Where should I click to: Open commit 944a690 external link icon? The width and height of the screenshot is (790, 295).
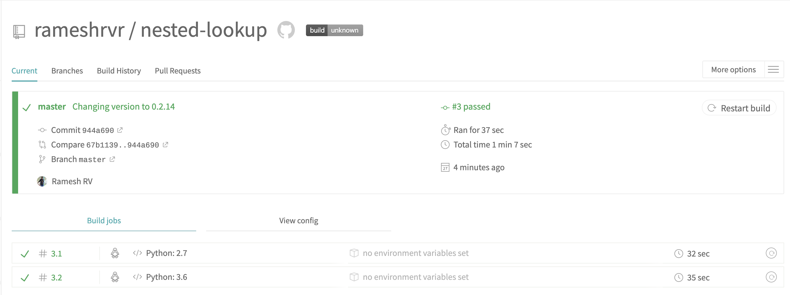tap(120, 130)
